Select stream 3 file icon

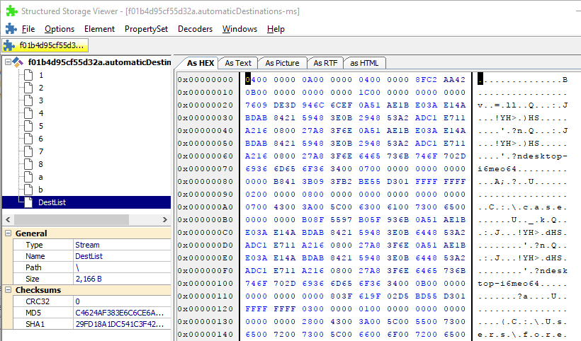[28, 100]
